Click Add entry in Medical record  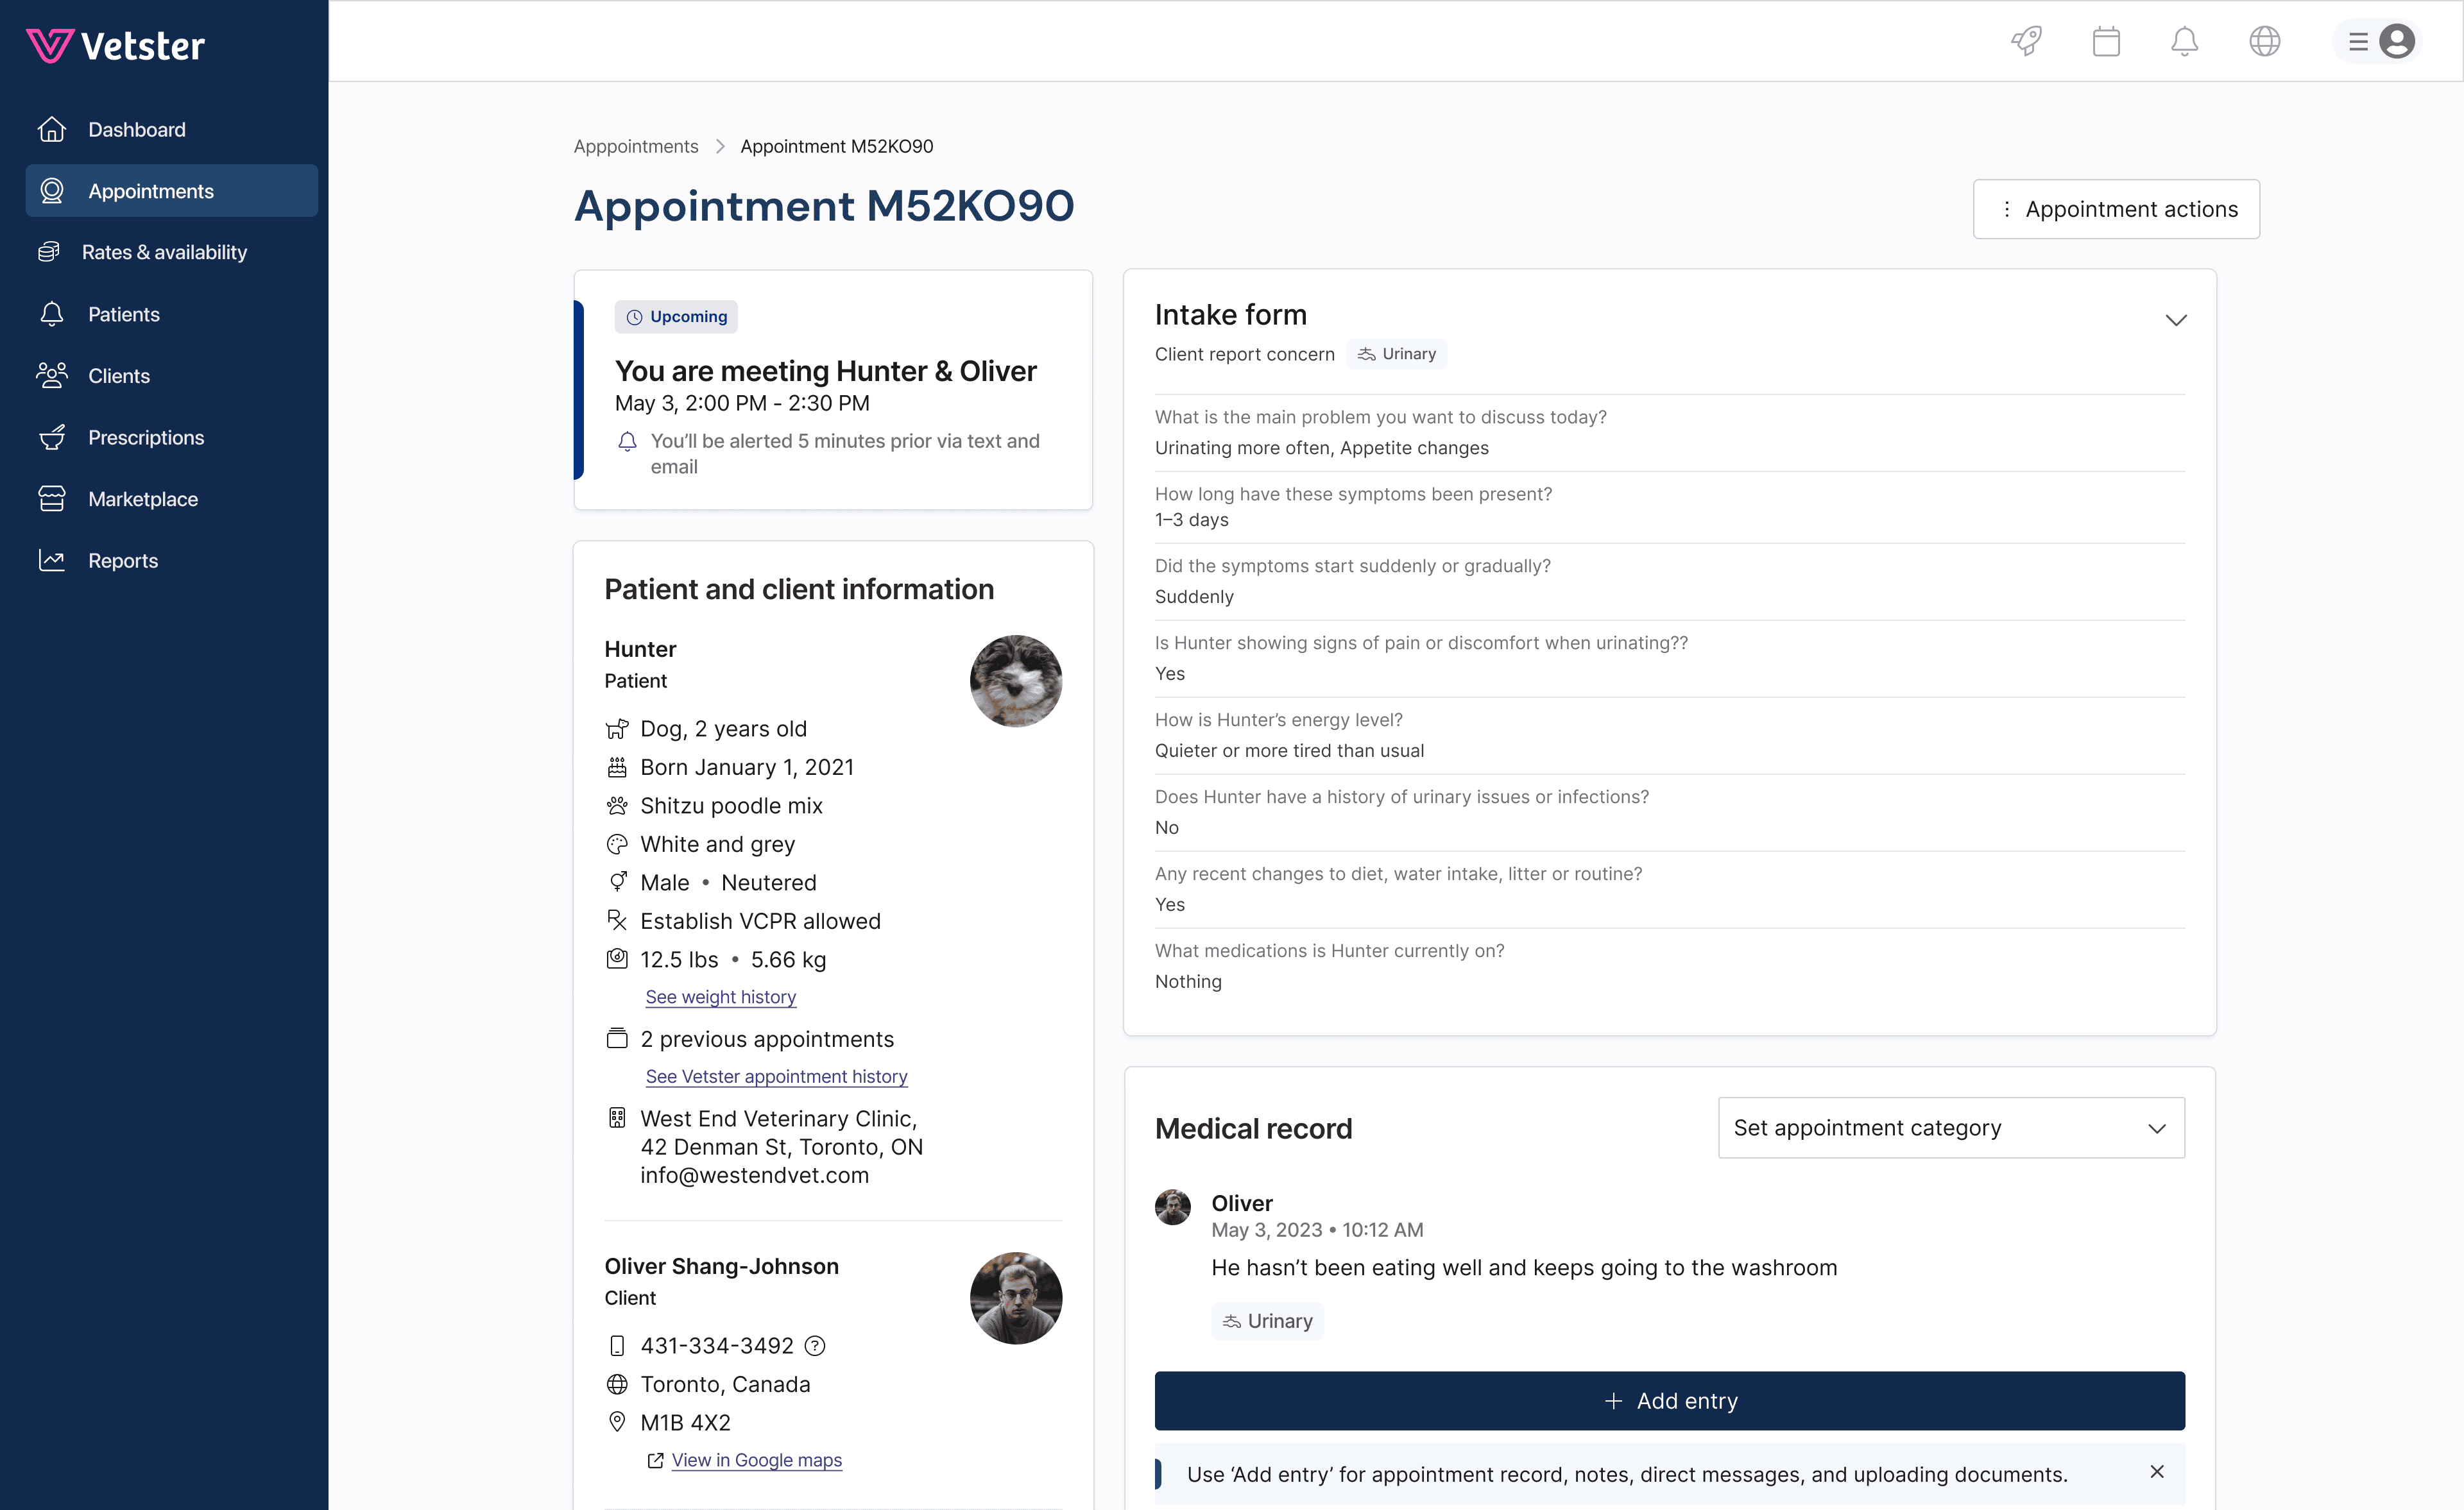[x=1668, y=1401]
